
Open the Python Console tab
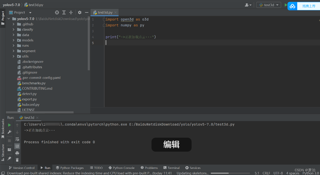[x=121, y=168]
